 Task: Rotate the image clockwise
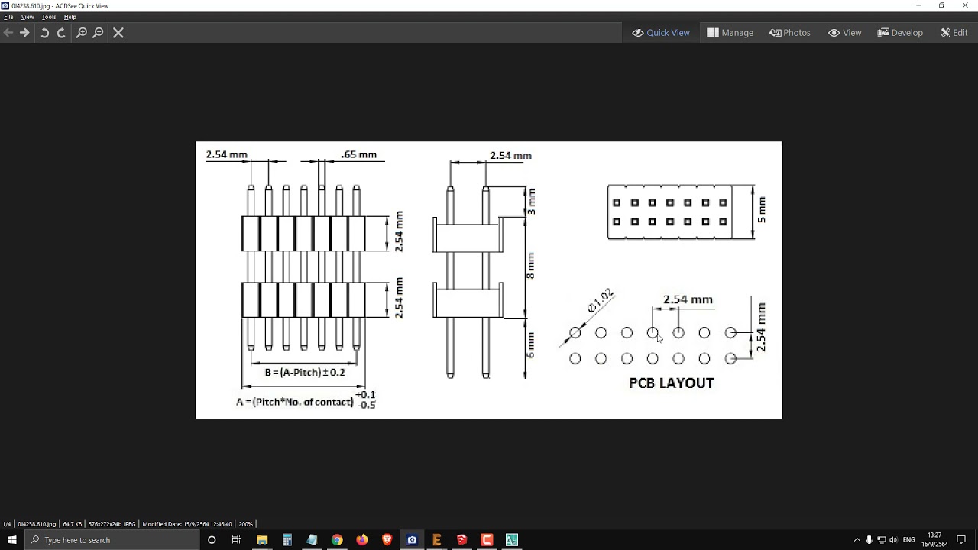point(61,33)
